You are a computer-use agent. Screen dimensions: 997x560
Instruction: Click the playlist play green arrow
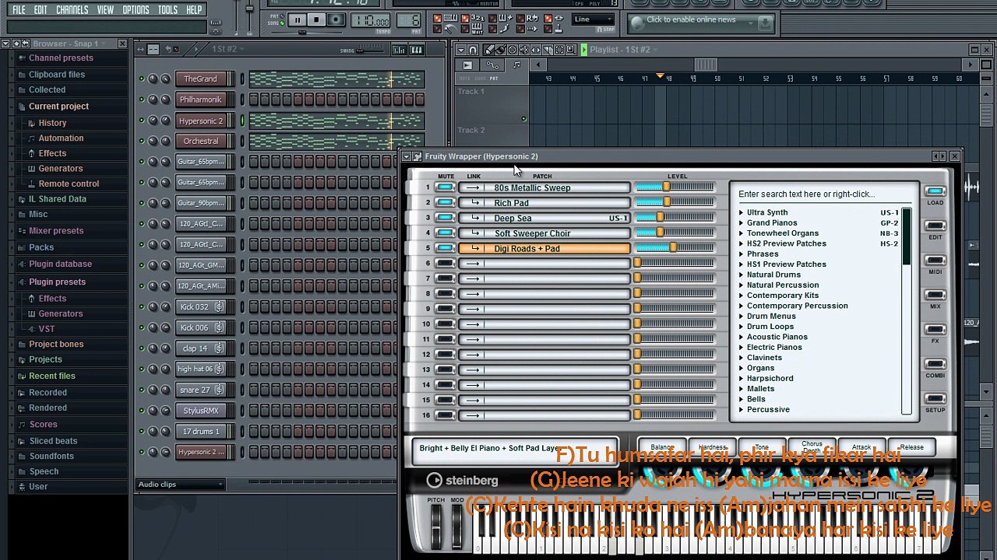pos(583,50)
